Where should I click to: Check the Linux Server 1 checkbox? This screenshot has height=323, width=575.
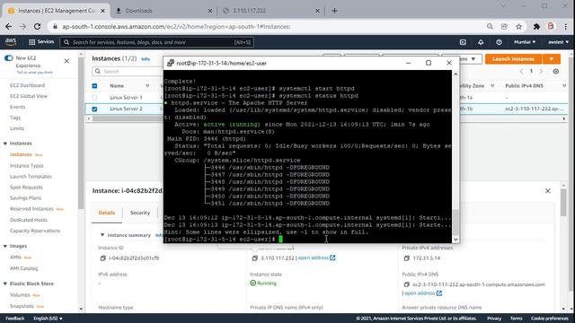94,98
